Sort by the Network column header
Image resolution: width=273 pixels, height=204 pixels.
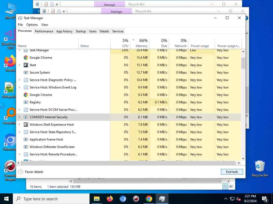179,43
